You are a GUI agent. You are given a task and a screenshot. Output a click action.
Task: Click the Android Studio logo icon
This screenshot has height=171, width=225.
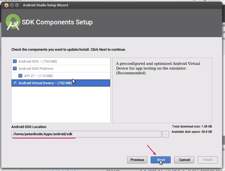pyautogui.click(x=13, y=22)
